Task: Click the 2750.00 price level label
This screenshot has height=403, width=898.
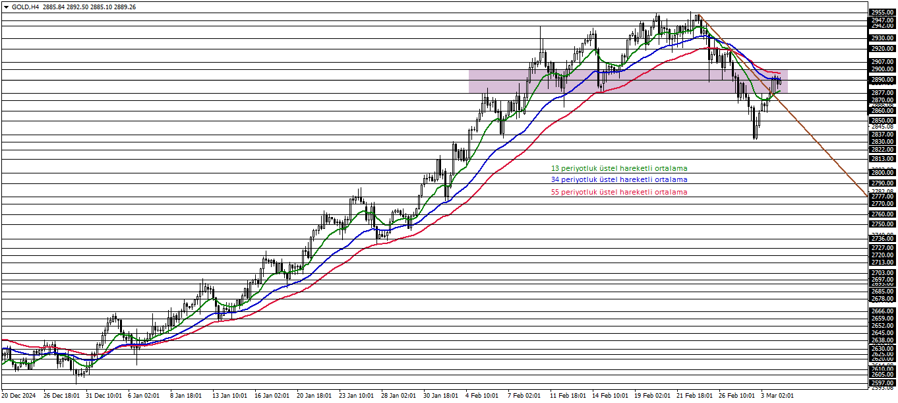Action: [882, 224]
